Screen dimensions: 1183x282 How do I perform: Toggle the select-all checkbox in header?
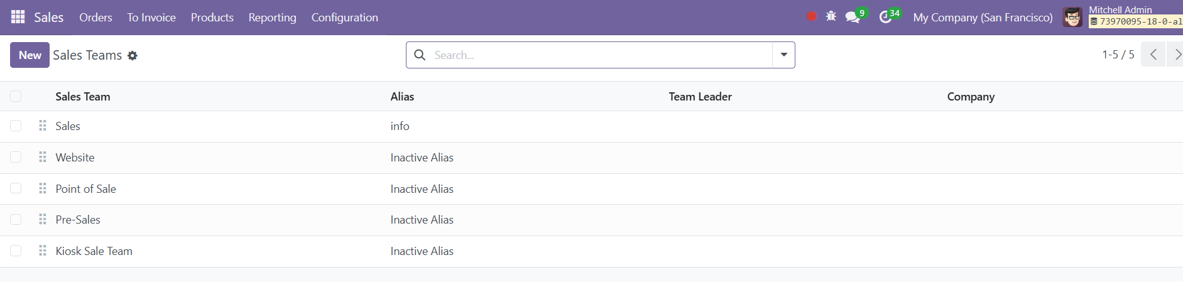pos(16,96)
